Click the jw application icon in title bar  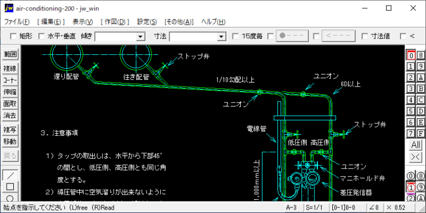tap(9, 8)
